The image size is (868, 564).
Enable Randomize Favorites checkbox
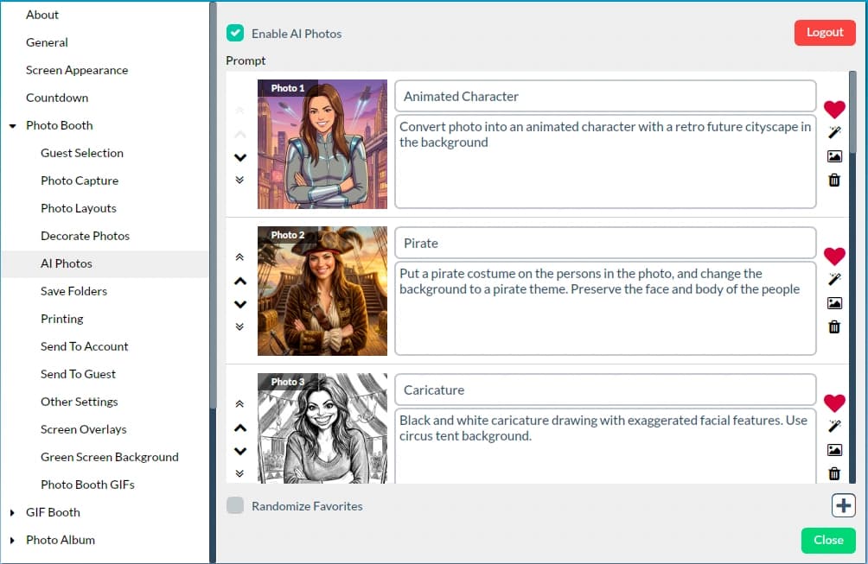click(x=235, y=505)
